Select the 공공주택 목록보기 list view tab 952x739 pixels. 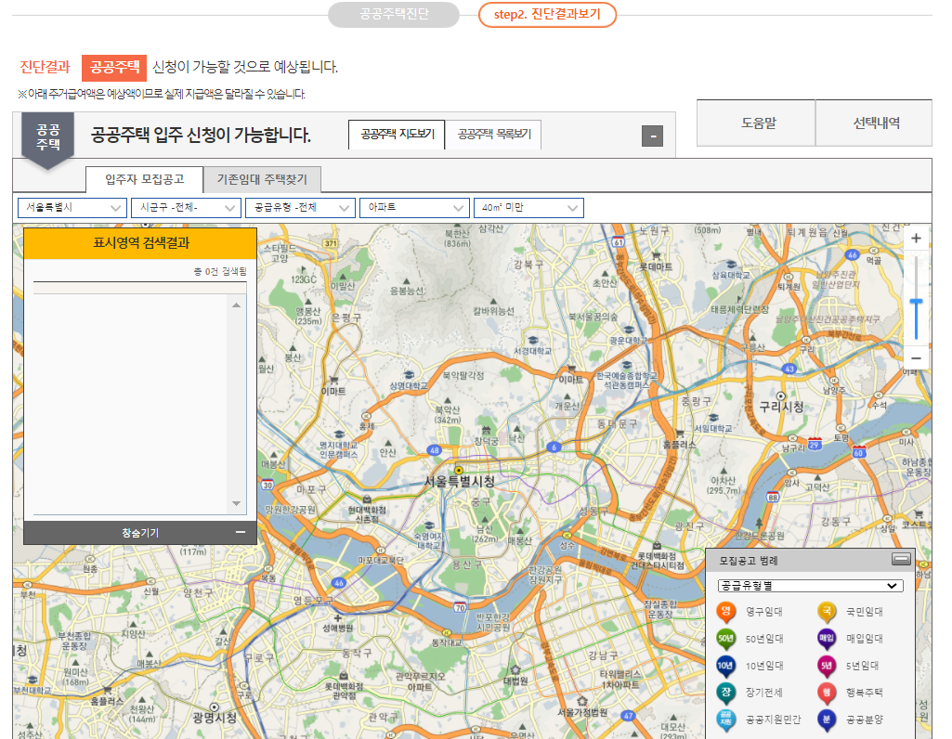493,134
